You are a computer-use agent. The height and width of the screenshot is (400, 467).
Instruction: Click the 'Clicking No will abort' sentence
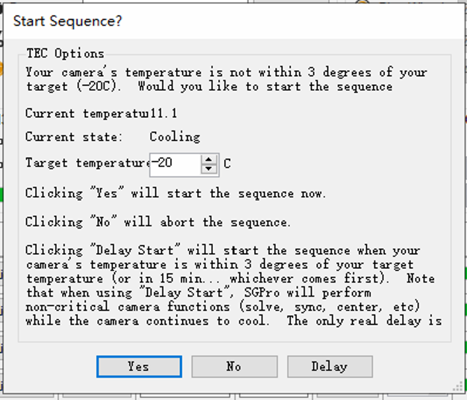click(158, 222)
